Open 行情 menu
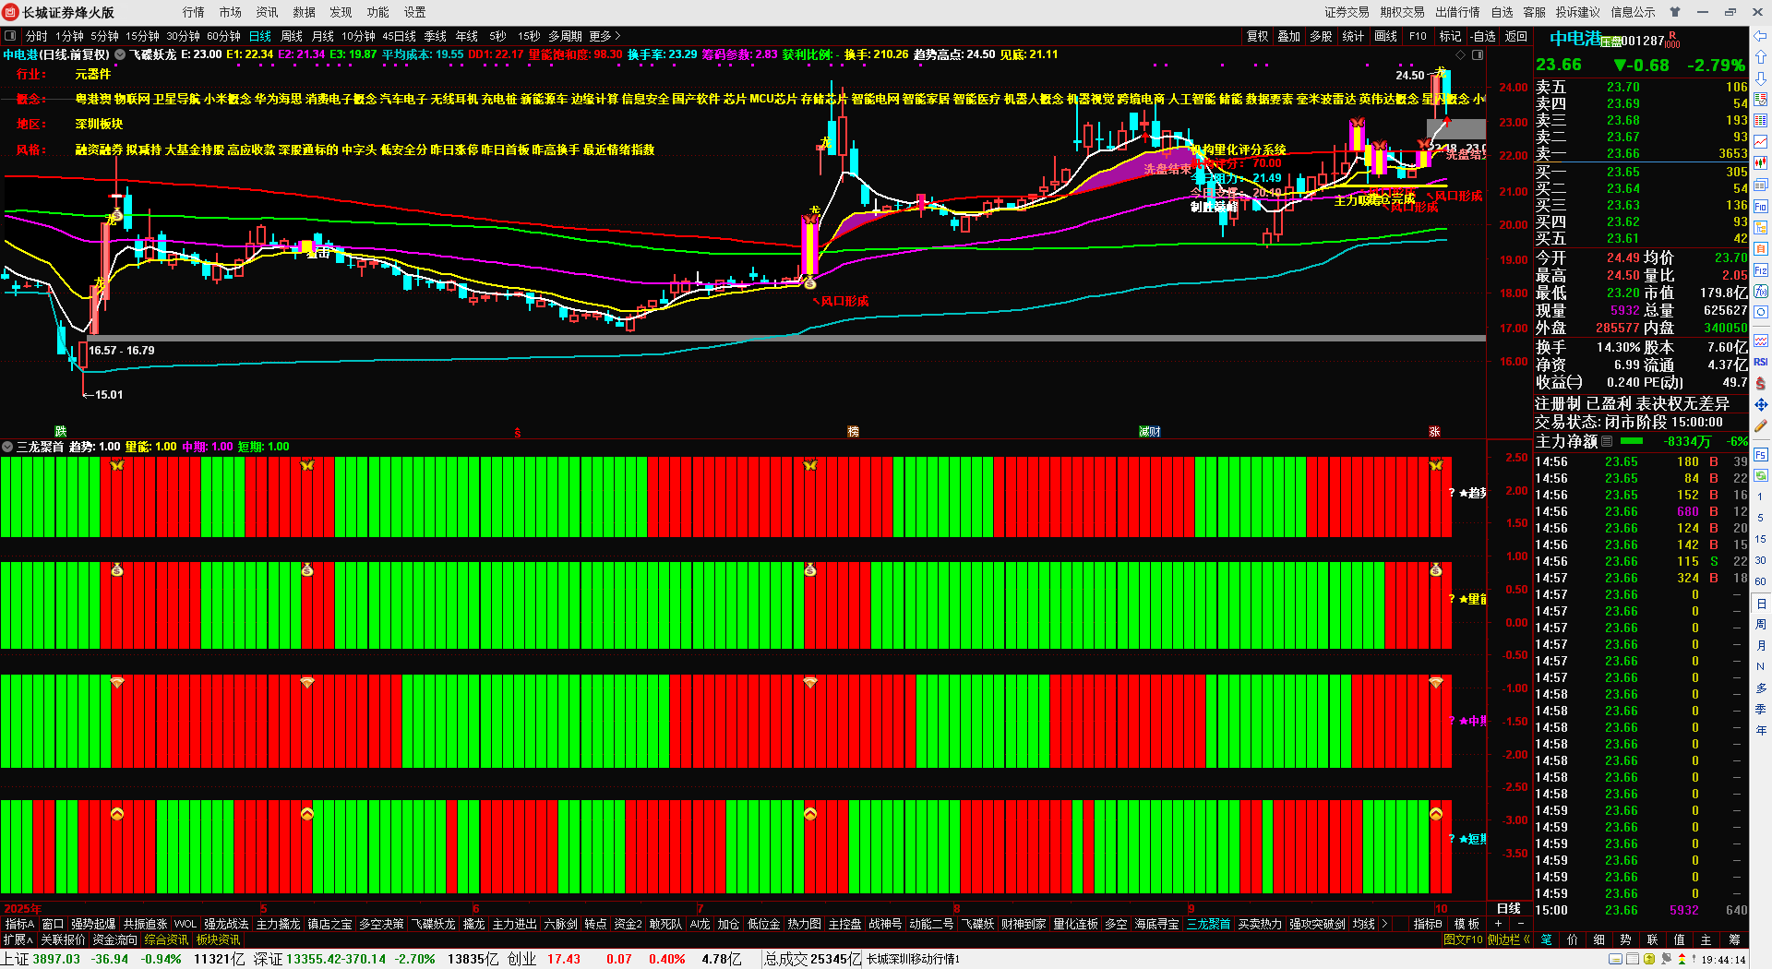 194,12
